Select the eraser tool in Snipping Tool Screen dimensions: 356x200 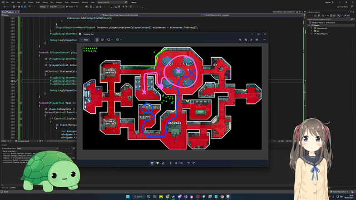[163, 163]
